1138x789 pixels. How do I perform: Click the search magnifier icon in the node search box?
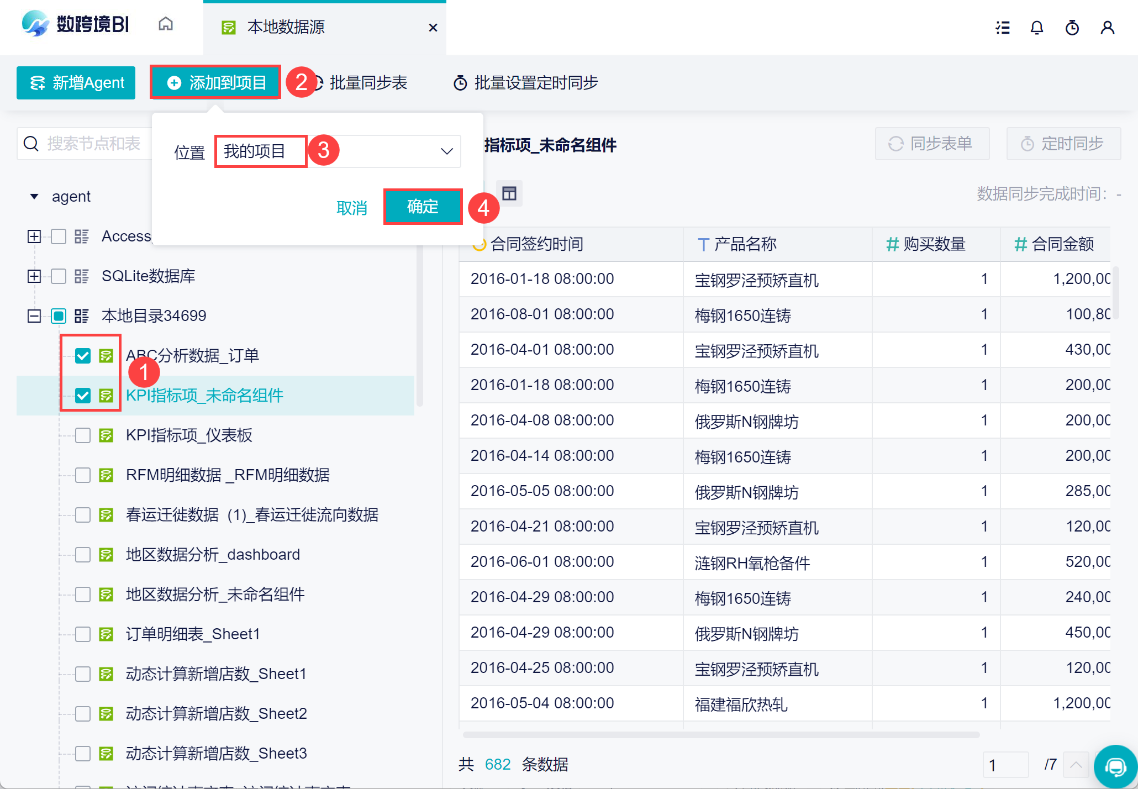tap(31, 144)
